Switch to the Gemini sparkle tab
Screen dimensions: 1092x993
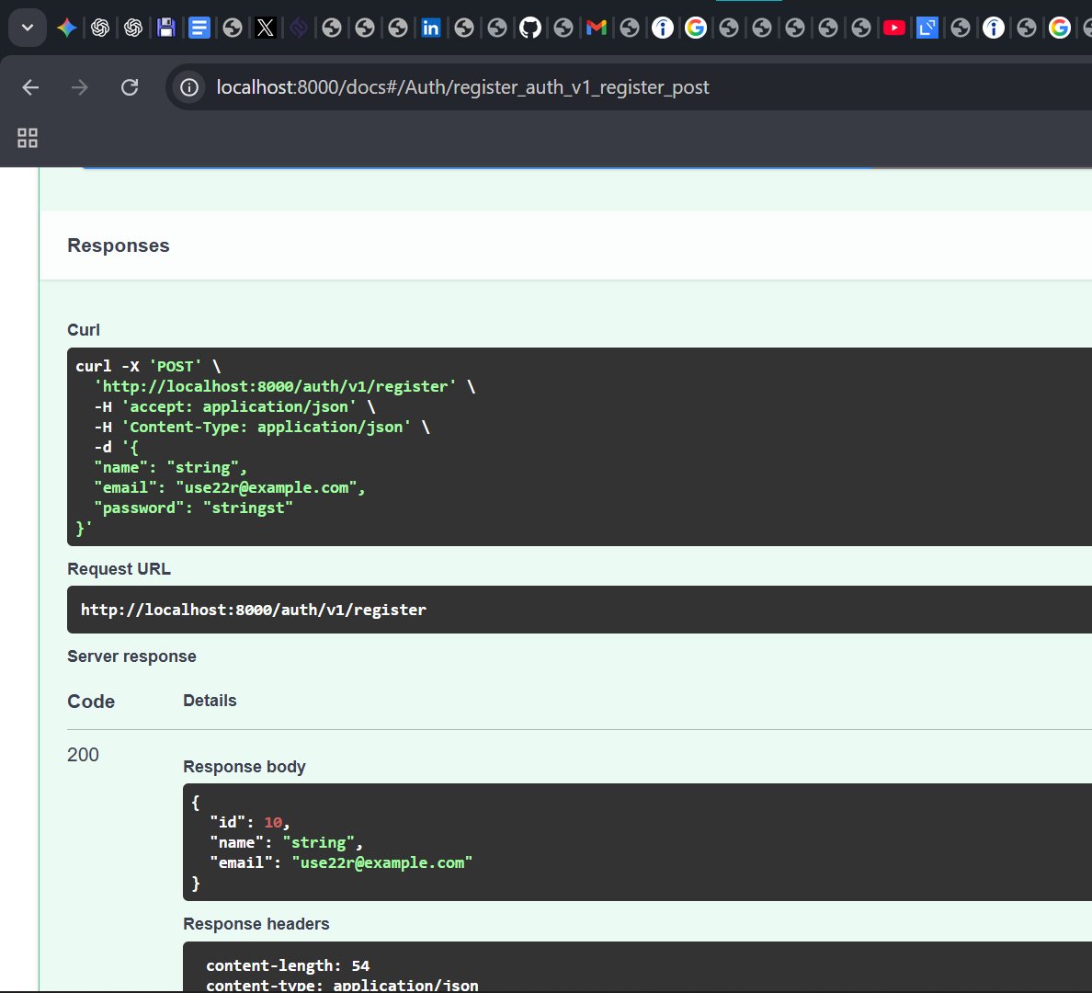67,28
